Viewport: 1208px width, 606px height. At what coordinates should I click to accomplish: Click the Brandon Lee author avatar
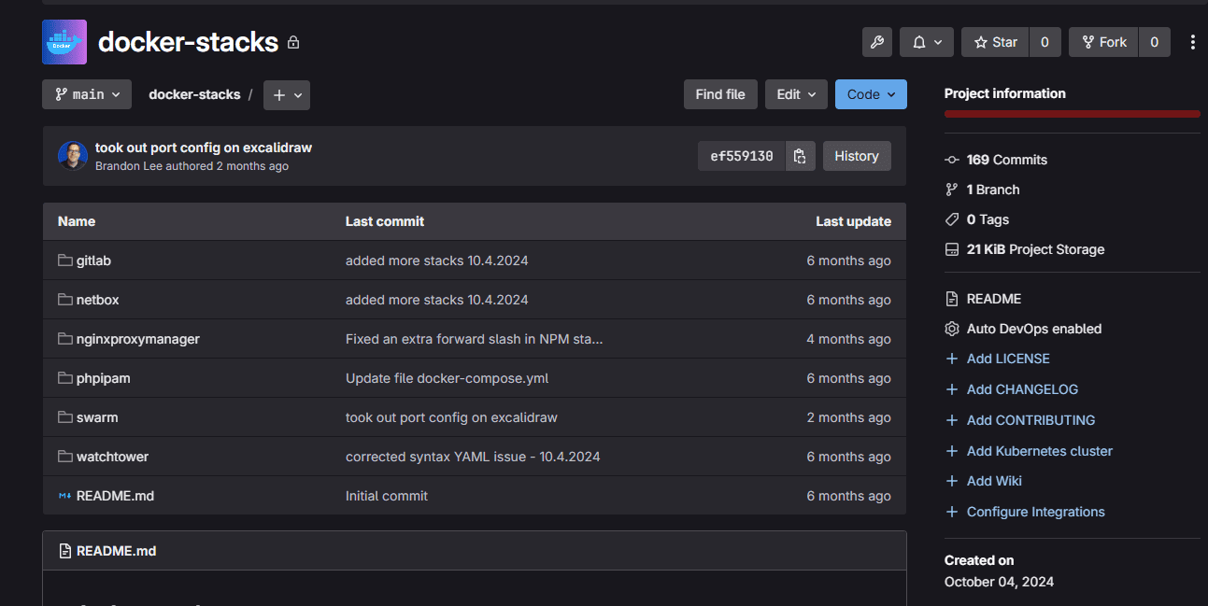click(x=73, y=156)
